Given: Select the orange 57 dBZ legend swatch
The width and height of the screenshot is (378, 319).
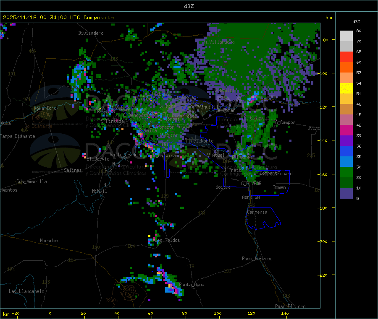Looking at the screenshot, I should pos(346,67).
